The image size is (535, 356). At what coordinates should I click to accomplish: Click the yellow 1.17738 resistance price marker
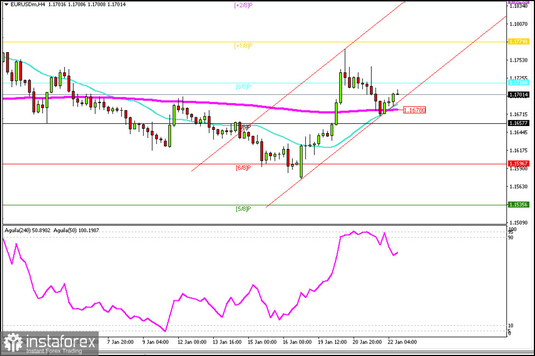point(520,41)
